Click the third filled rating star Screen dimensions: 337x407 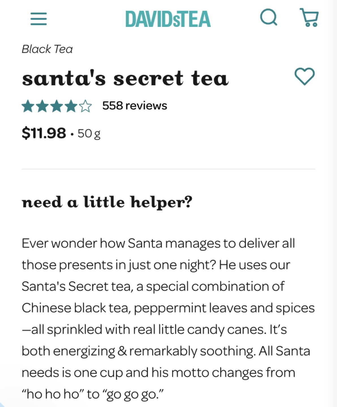(x=57, y=107)
